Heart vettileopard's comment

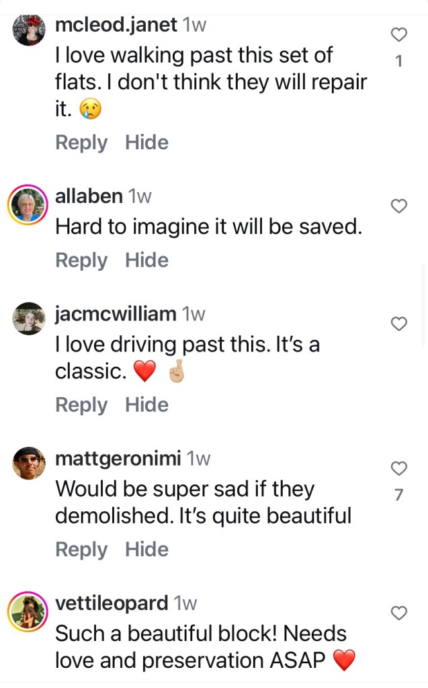tap(399, 613)
